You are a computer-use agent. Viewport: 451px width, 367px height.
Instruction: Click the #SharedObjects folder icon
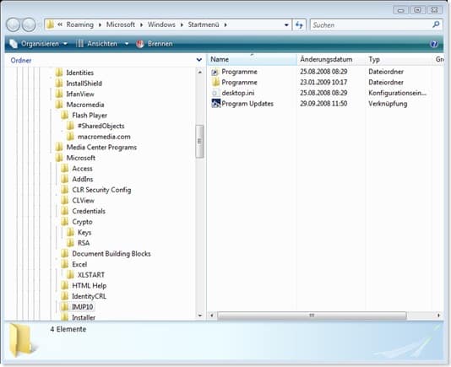click(70, 126)
